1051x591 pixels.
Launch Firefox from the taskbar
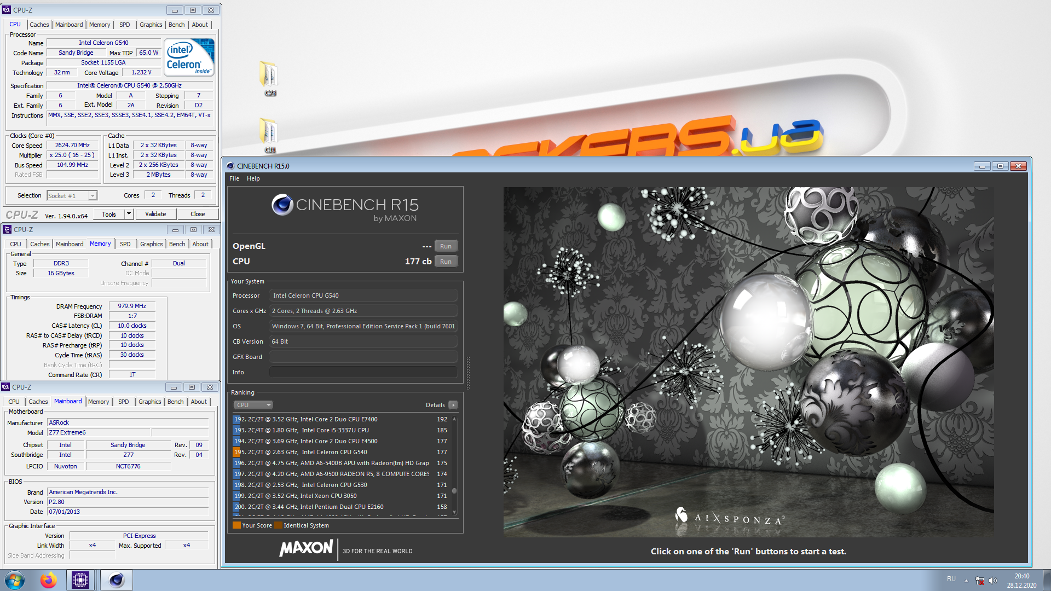pos(48,580)
